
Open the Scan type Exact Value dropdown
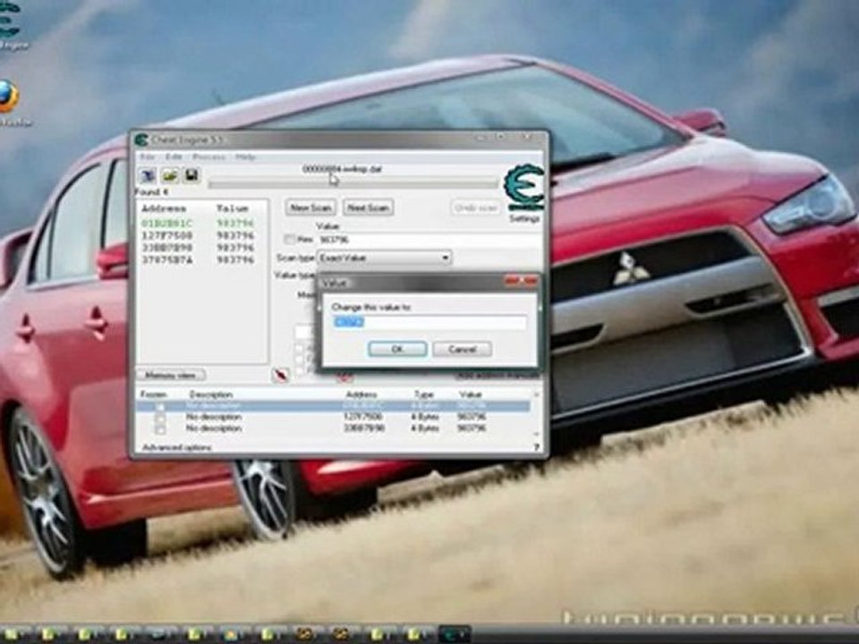pos(385,258)
